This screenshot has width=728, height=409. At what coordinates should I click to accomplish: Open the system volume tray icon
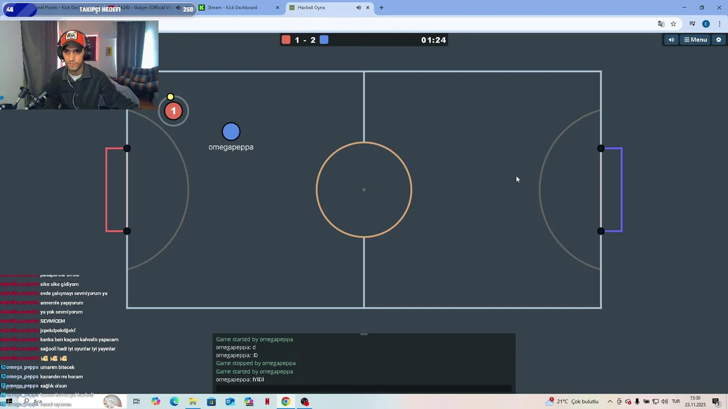click(x=664, y=402)
